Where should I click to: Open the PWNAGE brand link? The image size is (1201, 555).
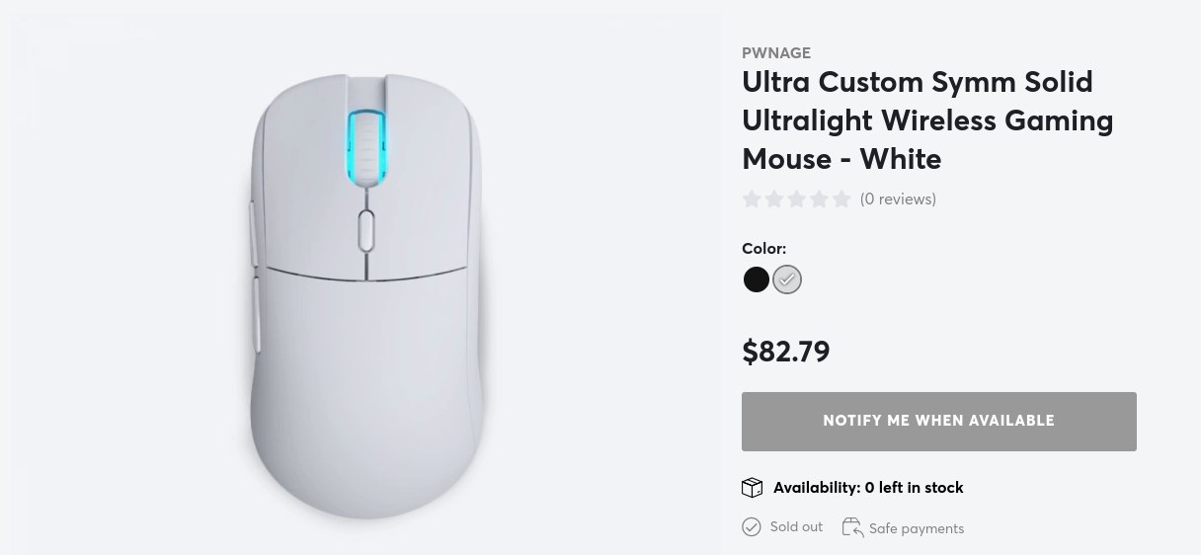[x=776, y=53]
